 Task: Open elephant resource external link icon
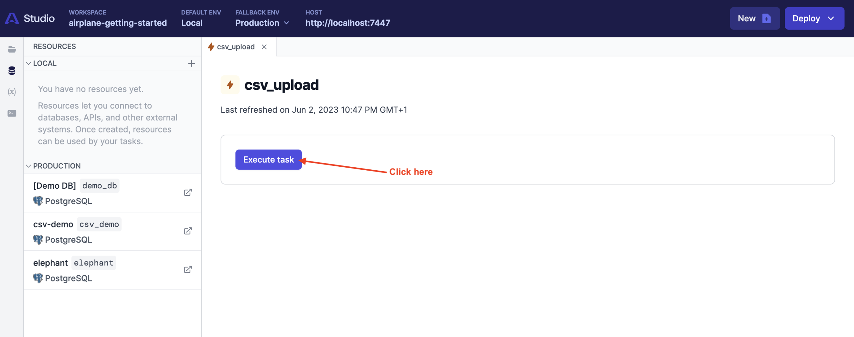tap(188, 269)
